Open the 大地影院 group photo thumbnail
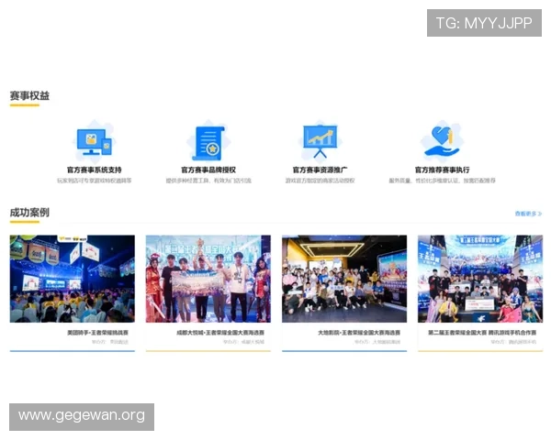 (x=344, y=279)
